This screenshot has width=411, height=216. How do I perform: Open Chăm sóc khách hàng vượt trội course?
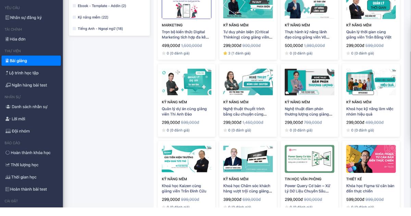coord(248,189)
